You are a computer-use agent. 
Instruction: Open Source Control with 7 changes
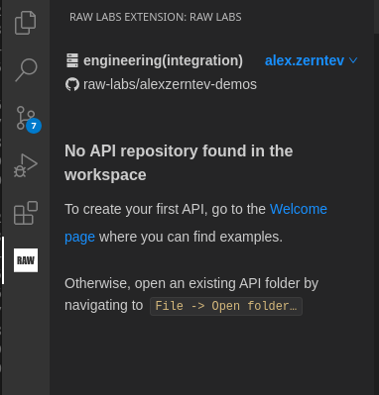pyautogui.click(x=27, y=119)
